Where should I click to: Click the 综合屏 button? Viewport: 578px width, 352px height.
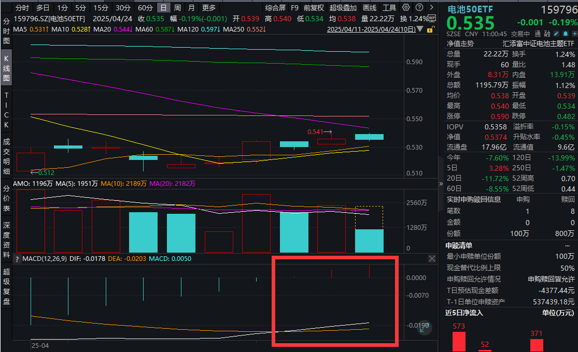[275, 8]
